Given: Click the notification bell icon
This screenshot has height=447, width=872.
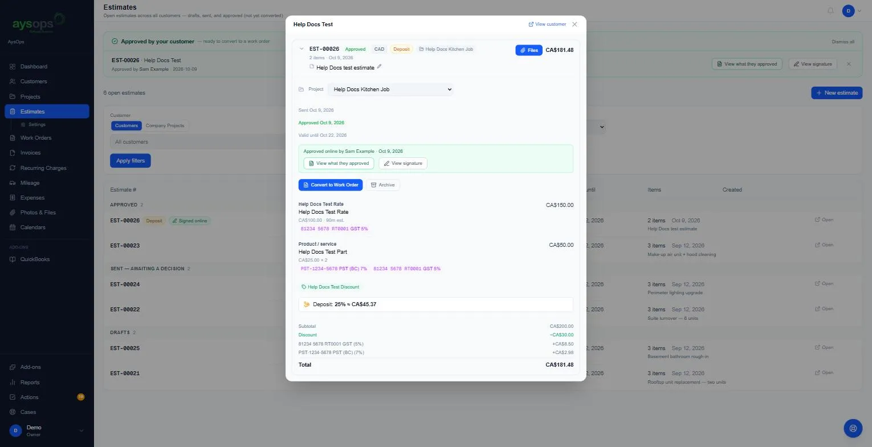Looking at the screenshot, I should (830, 11).
